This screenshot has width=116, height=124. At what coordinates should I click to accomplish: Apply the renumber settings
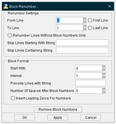click(x=58, y=117)
